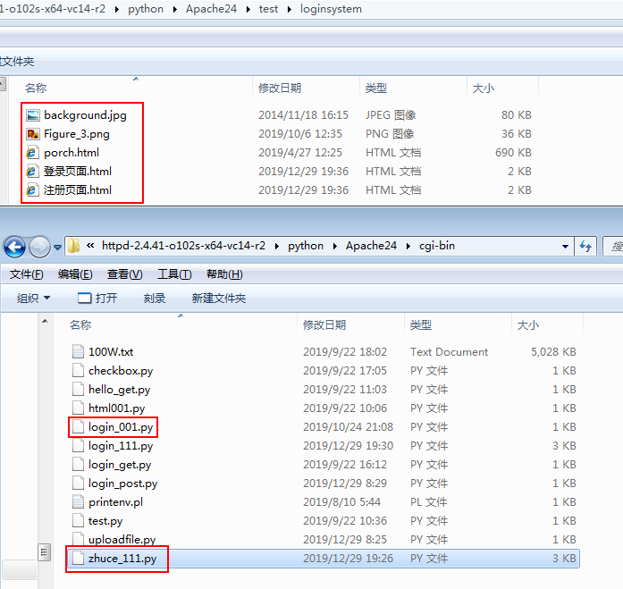Open subfolder arrow after httpd-2.4.41-o102s-x64-vc14-r2

(277, 247)
